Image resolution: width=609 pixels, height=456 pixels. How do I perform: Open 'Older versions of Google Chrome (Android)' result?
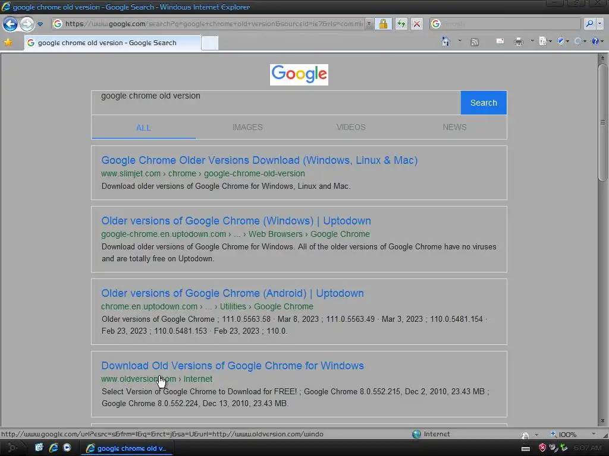[233, 293]
